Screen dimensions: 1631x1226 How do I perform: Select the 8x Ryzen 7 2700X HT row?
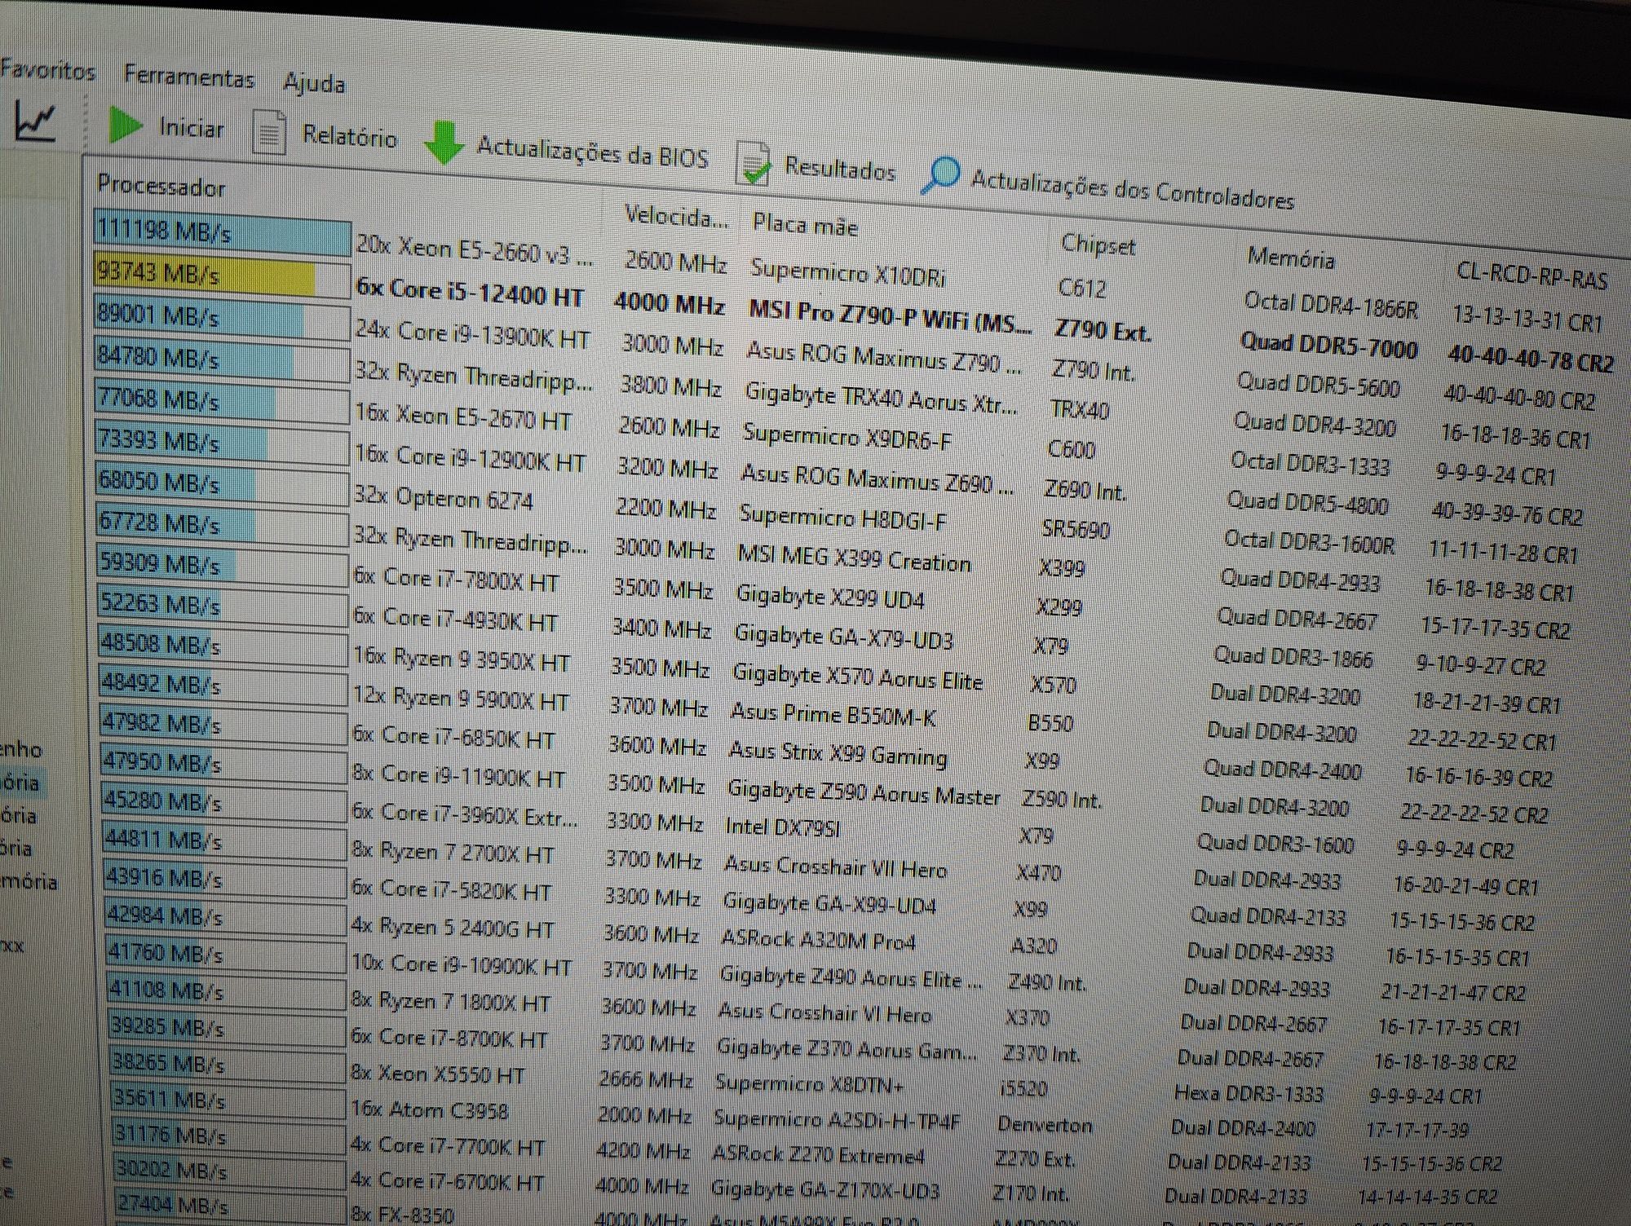pyautogui.click(x=453, y=853)
